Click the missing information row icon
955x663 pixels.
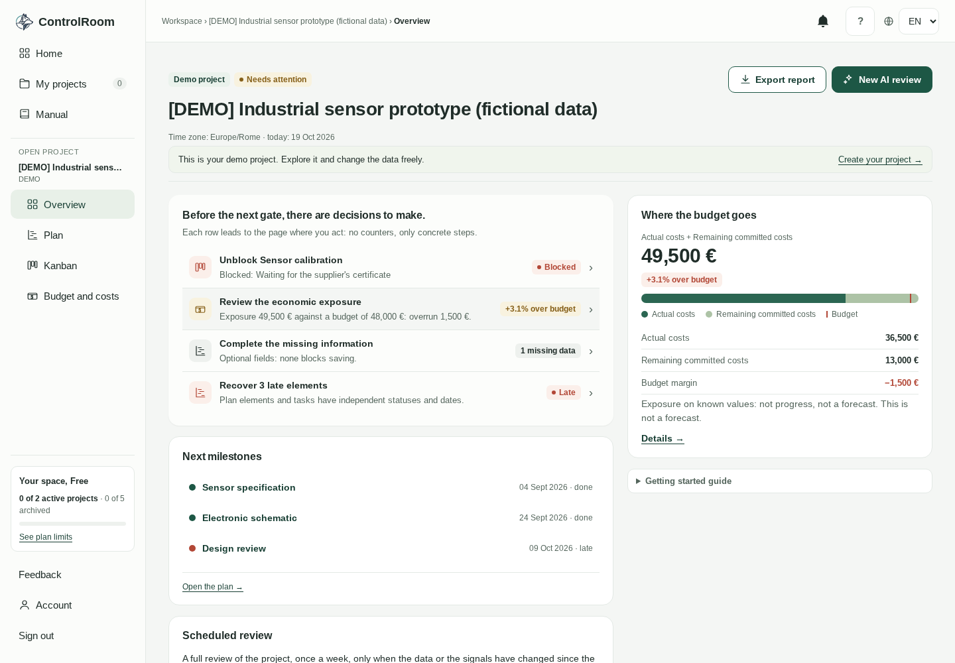pyautogui.click(x=200, y=351)
